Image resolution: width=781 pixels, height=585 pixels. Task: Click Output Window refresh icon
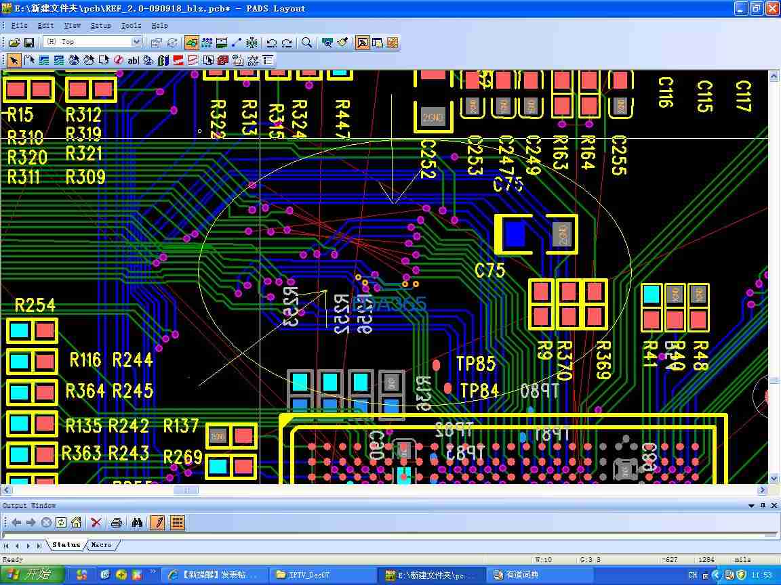pos(61,523)
